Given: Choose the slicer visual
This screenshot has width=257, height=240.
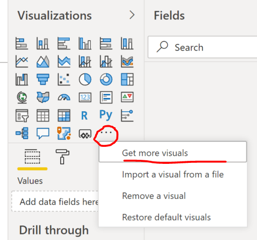Looking at the screenshot, I should tap(22, 116).
